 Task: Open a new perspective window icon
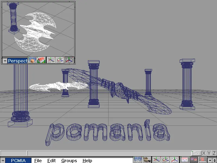(185, 160)
